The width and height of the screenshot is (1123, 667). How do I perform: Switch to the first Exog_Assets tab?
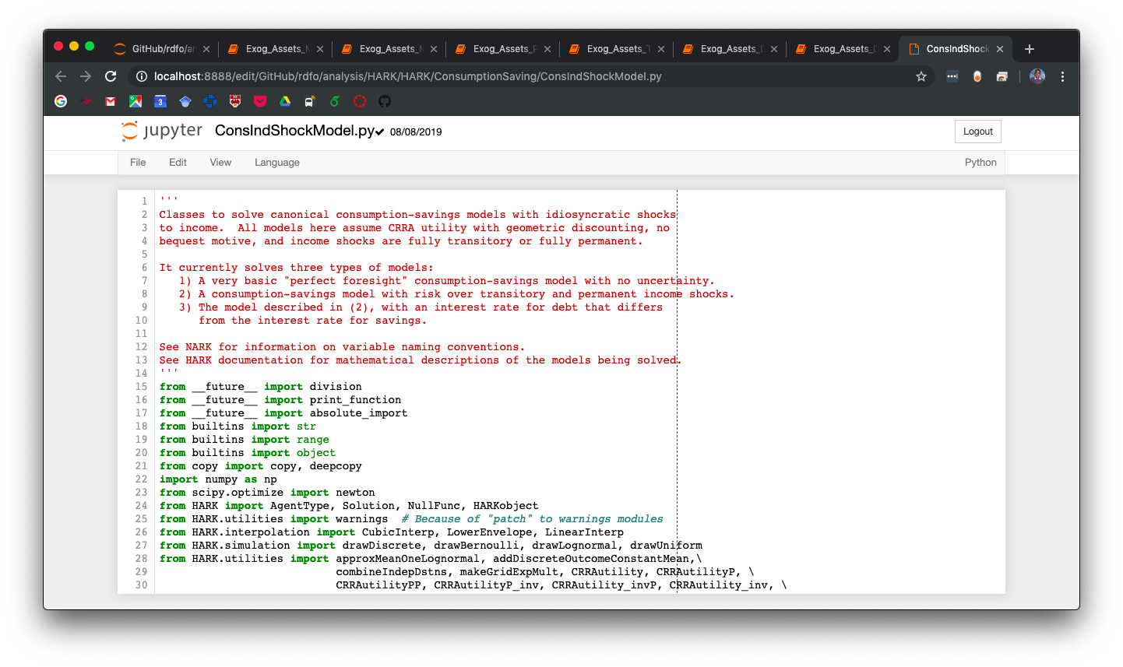click(x=273, y=48)
